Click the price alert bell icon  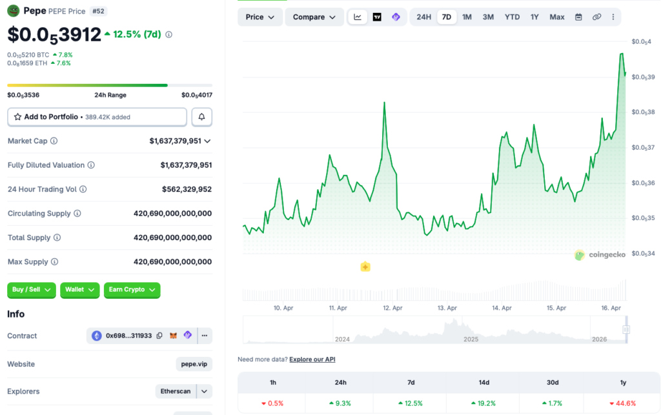[202, 117]
